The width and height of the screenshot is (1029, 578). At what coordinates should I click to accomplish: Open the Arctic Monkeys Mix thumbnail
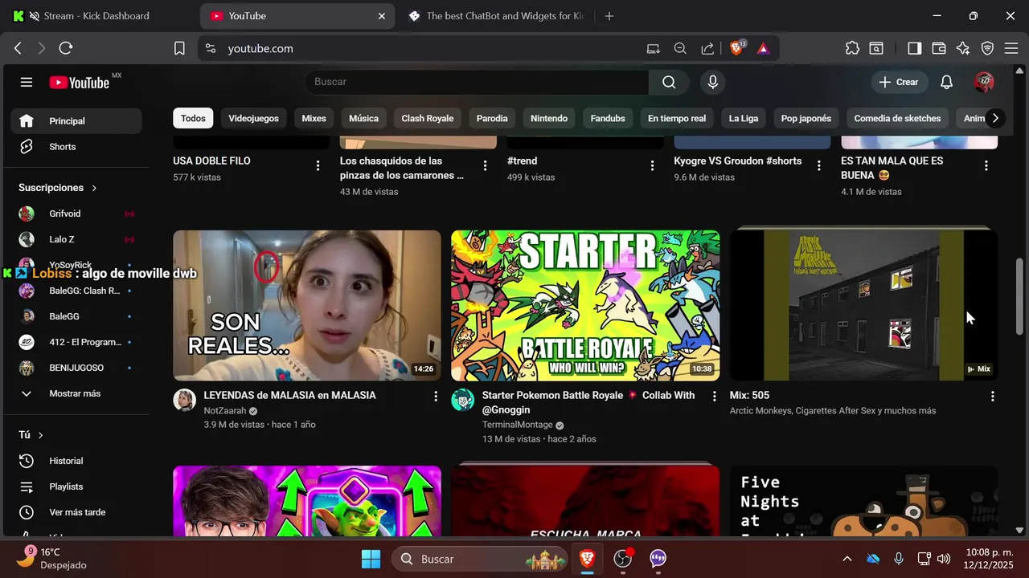[863, 306]
